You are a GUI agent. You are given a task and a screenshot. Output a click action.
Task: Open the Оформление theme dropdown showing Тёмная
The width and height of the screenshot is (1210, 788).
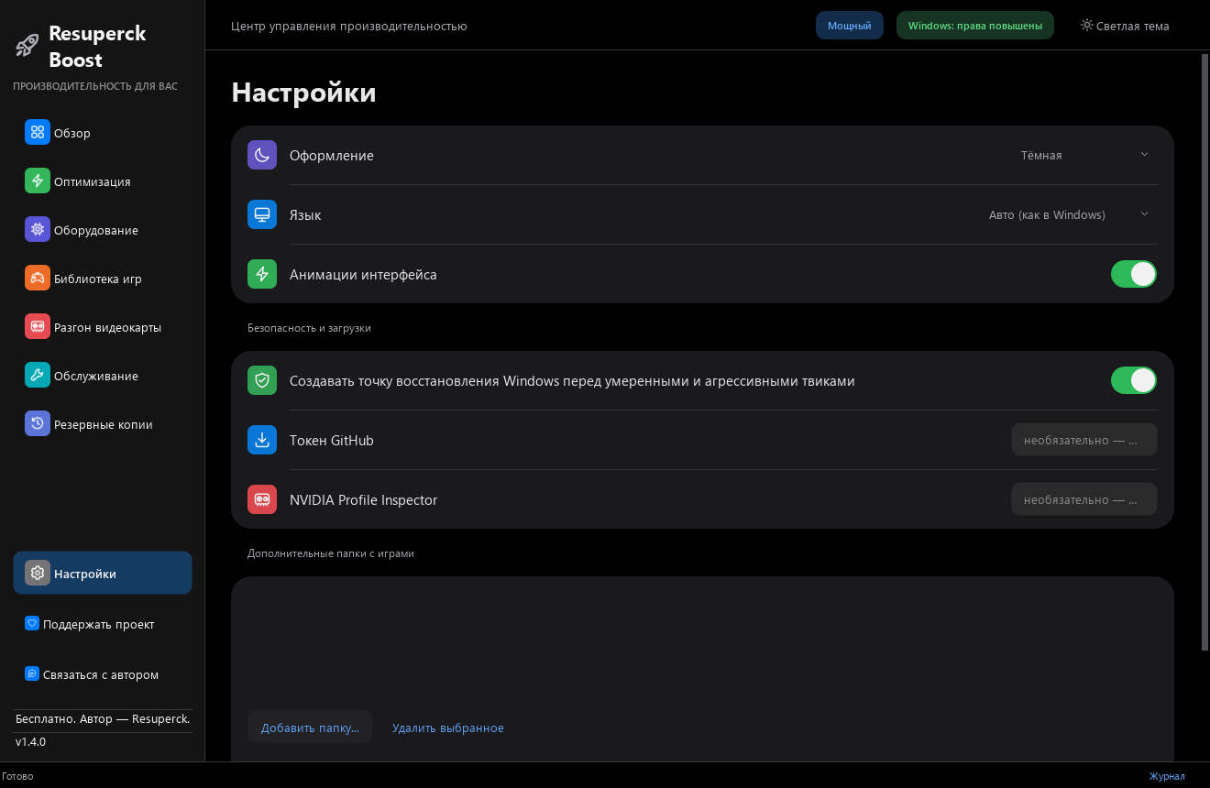1084,155
